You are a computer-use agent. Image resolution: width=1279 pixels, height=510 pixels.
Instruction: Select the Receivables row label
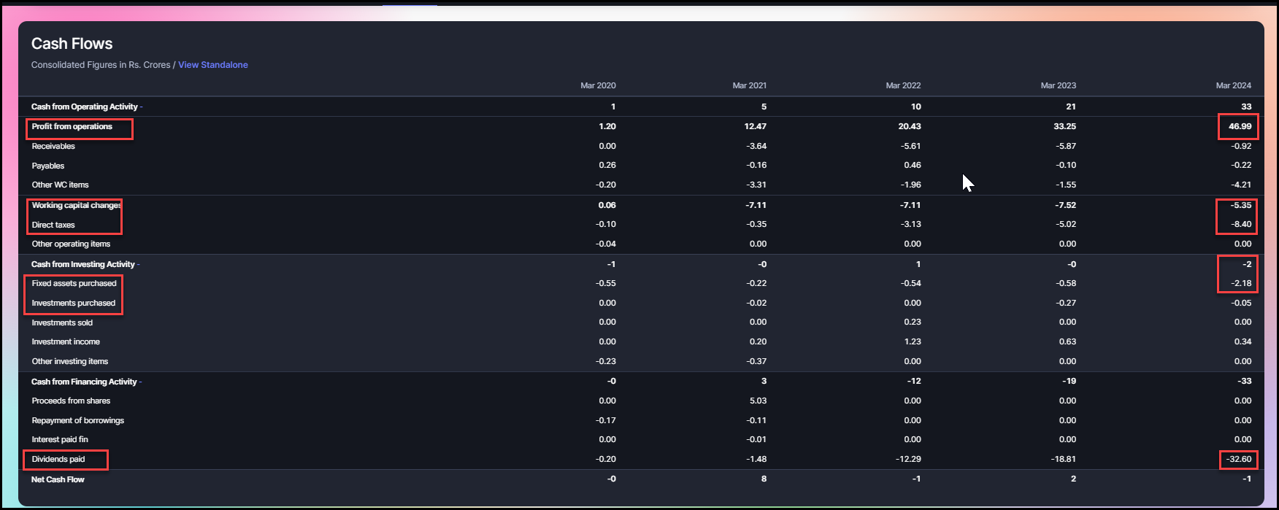[53, 146]
